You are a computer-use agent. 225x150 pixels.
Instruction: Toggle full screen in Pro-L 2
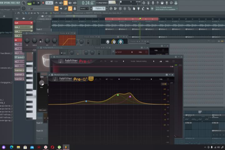pyautogui.click(x=173, y=61)
